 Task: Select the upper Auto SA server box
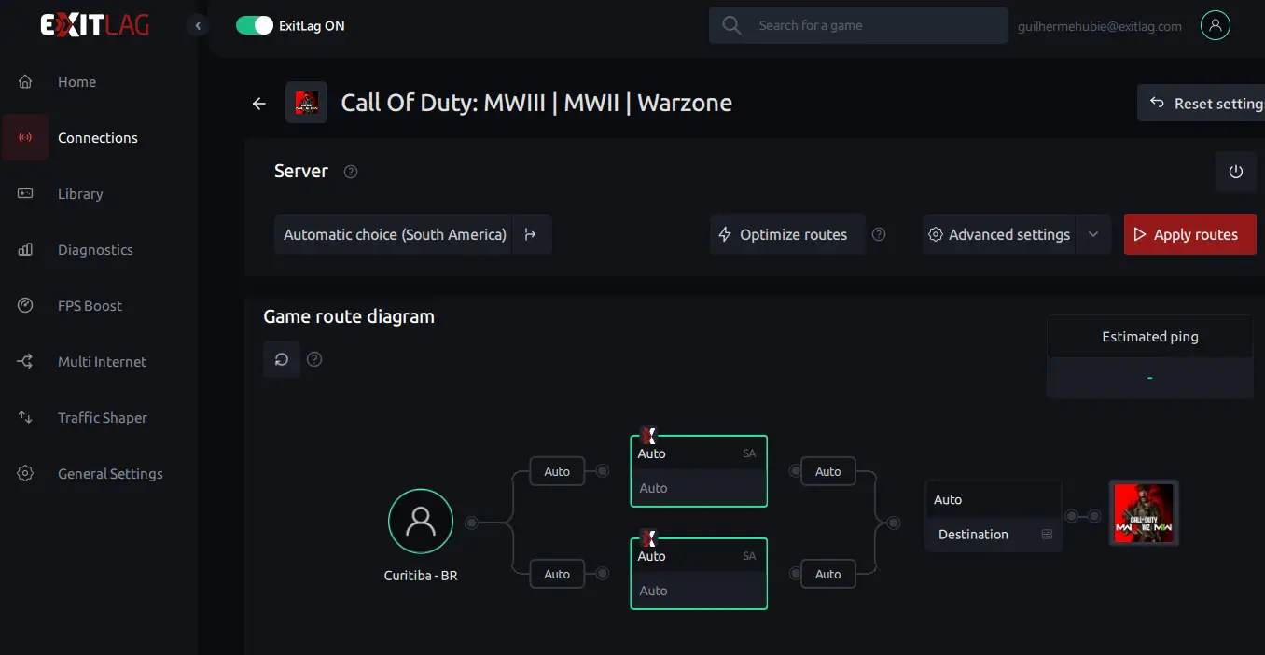coord(699,471)
